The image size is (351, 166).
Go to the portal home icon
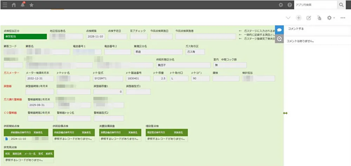click(14, 5)
